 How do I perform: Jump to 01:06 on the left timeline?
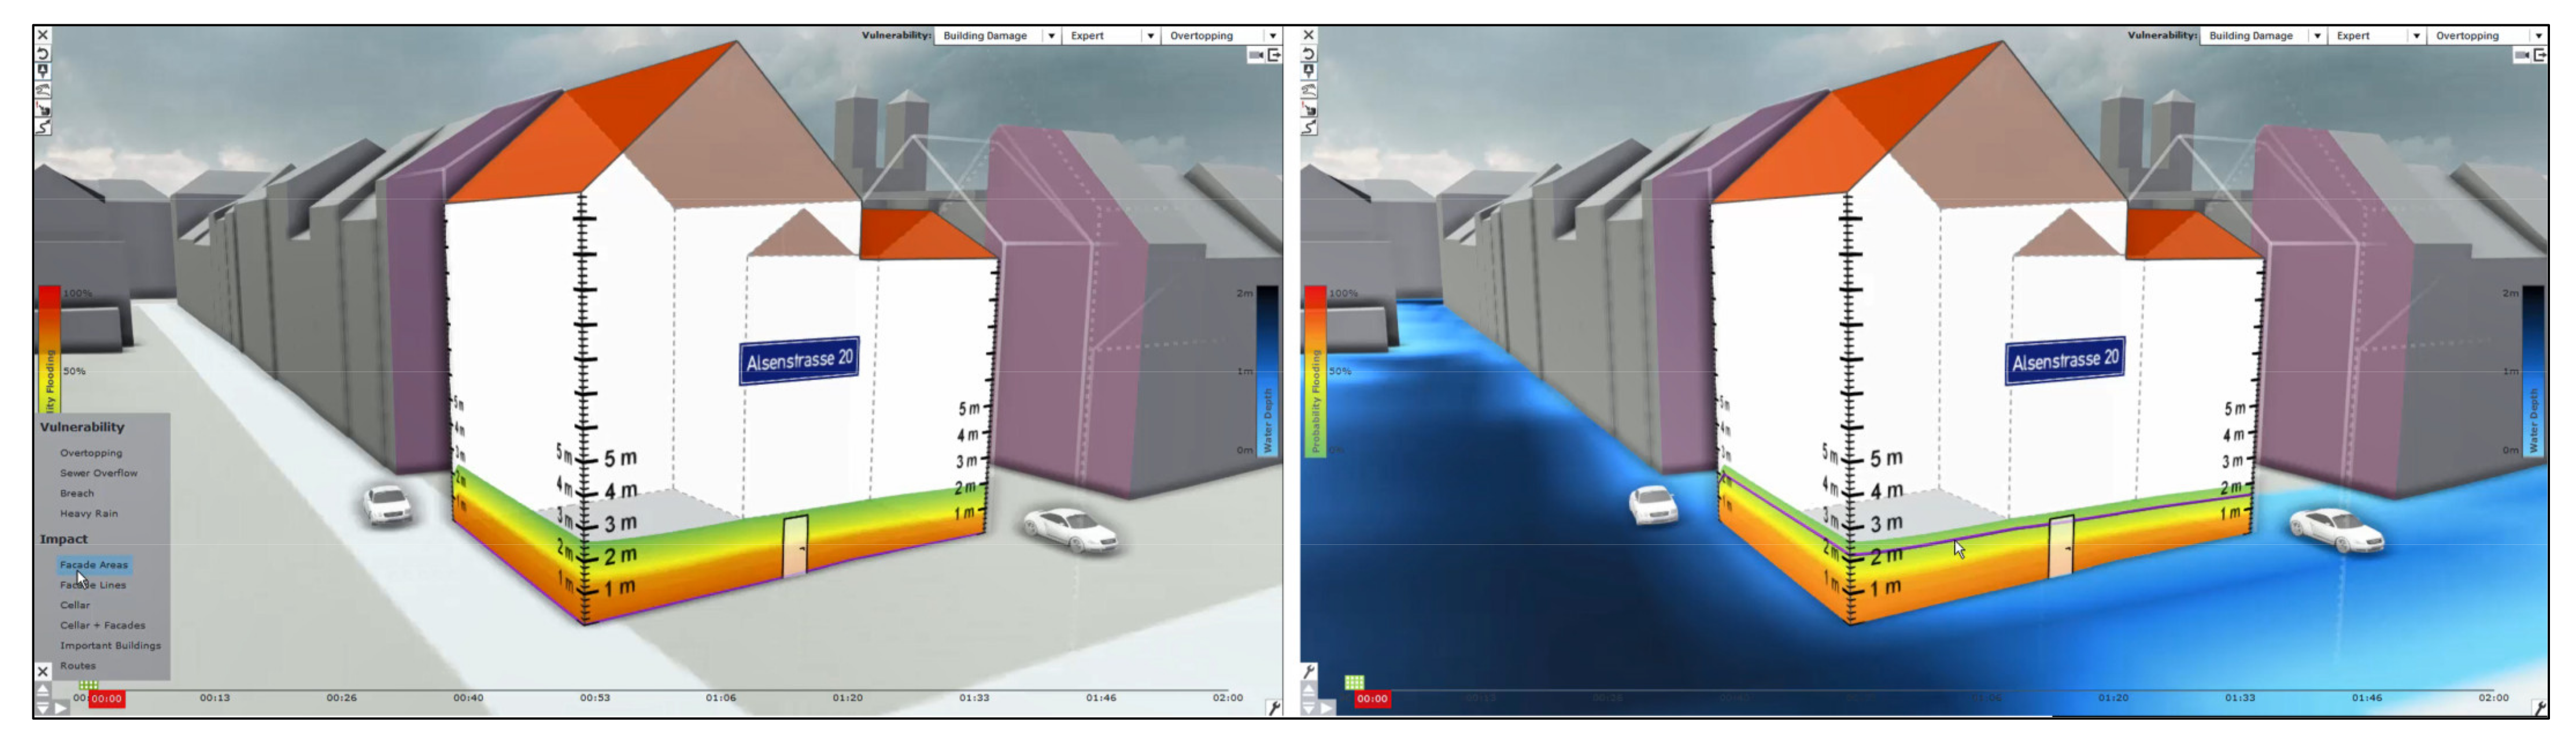click(721, 698)
